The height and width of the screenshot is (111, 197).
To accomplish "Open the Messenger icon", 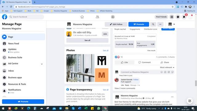I will click(x=178, y=17).
